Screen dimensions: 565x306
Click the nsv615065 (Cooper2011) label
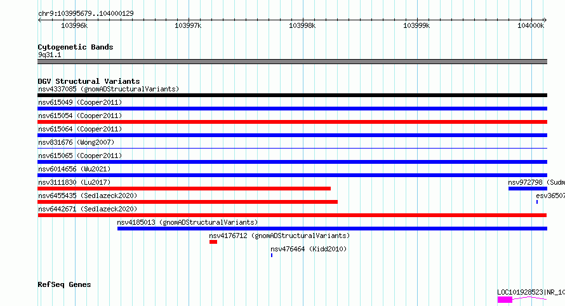pyautogui.click(x=80, y=156)
